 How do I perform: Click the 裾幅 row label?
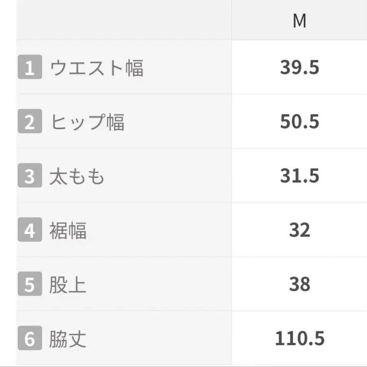tap(68, 230)
